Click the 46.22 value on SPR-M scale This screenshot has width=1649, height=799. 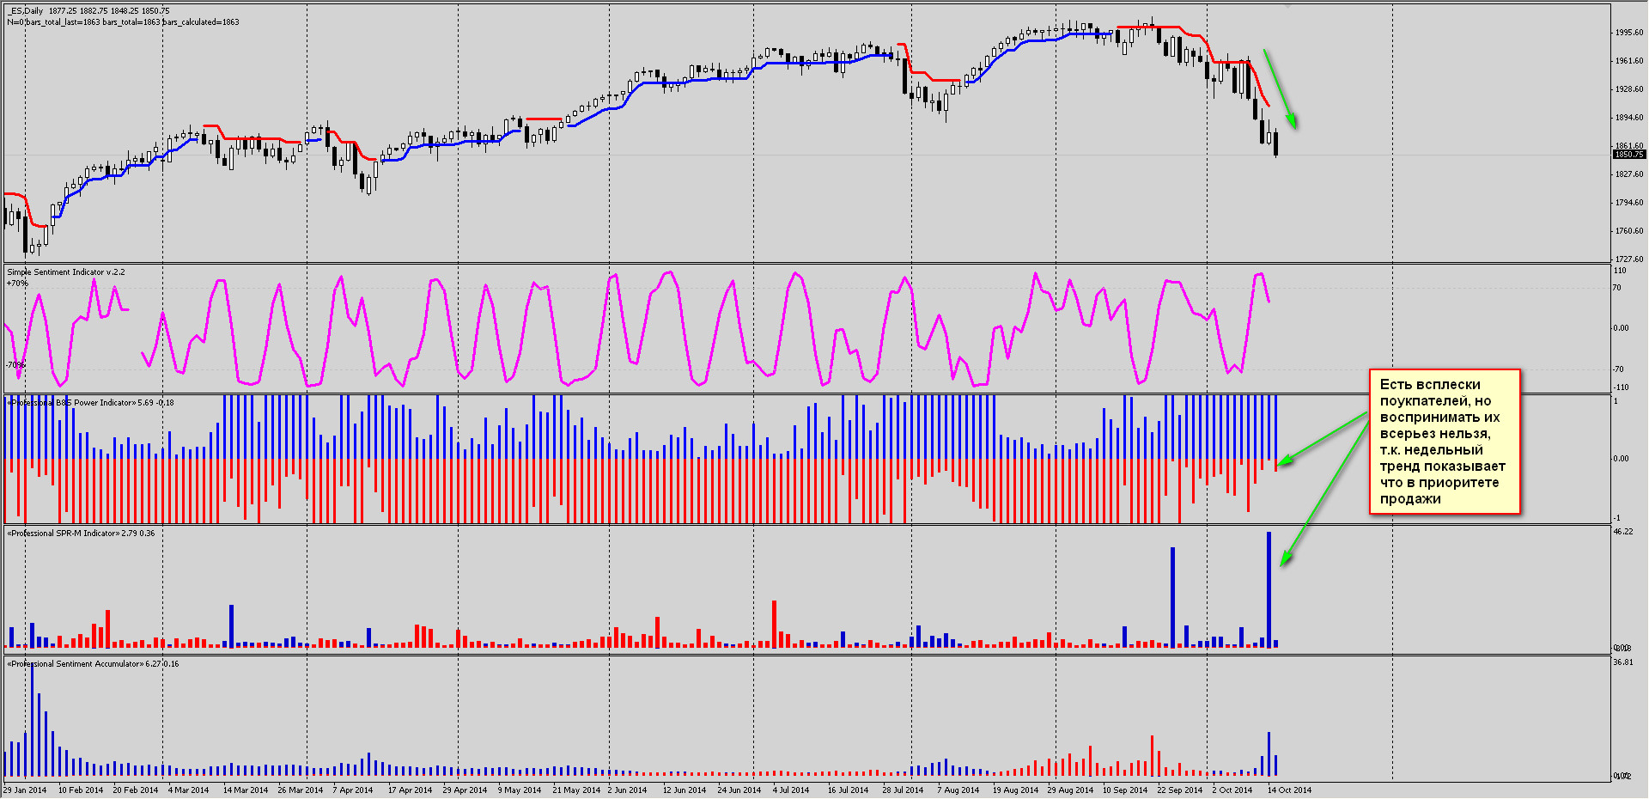click(1622, 533)
